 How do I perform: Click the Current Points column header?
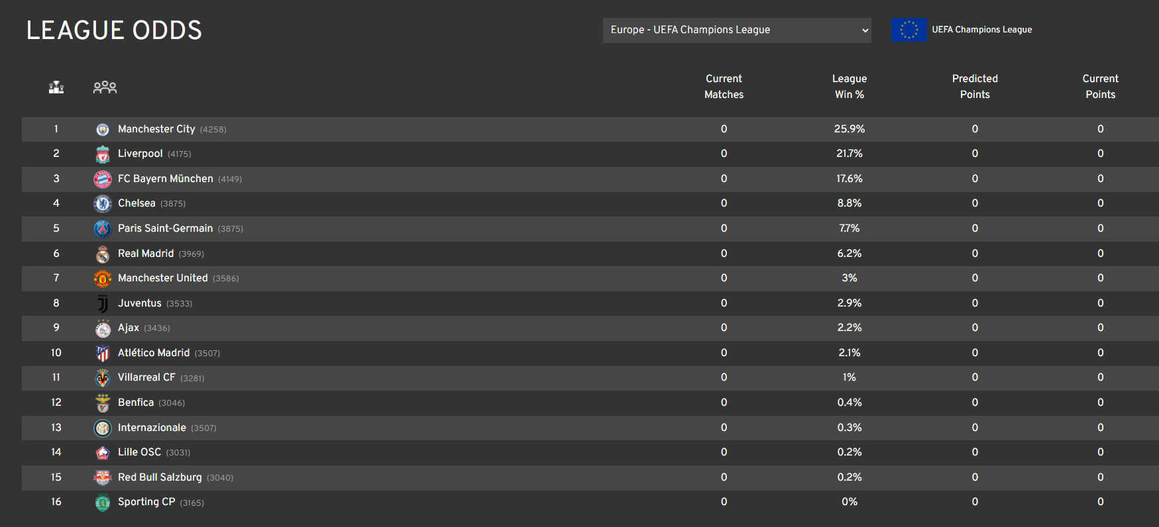(1100, 87)
